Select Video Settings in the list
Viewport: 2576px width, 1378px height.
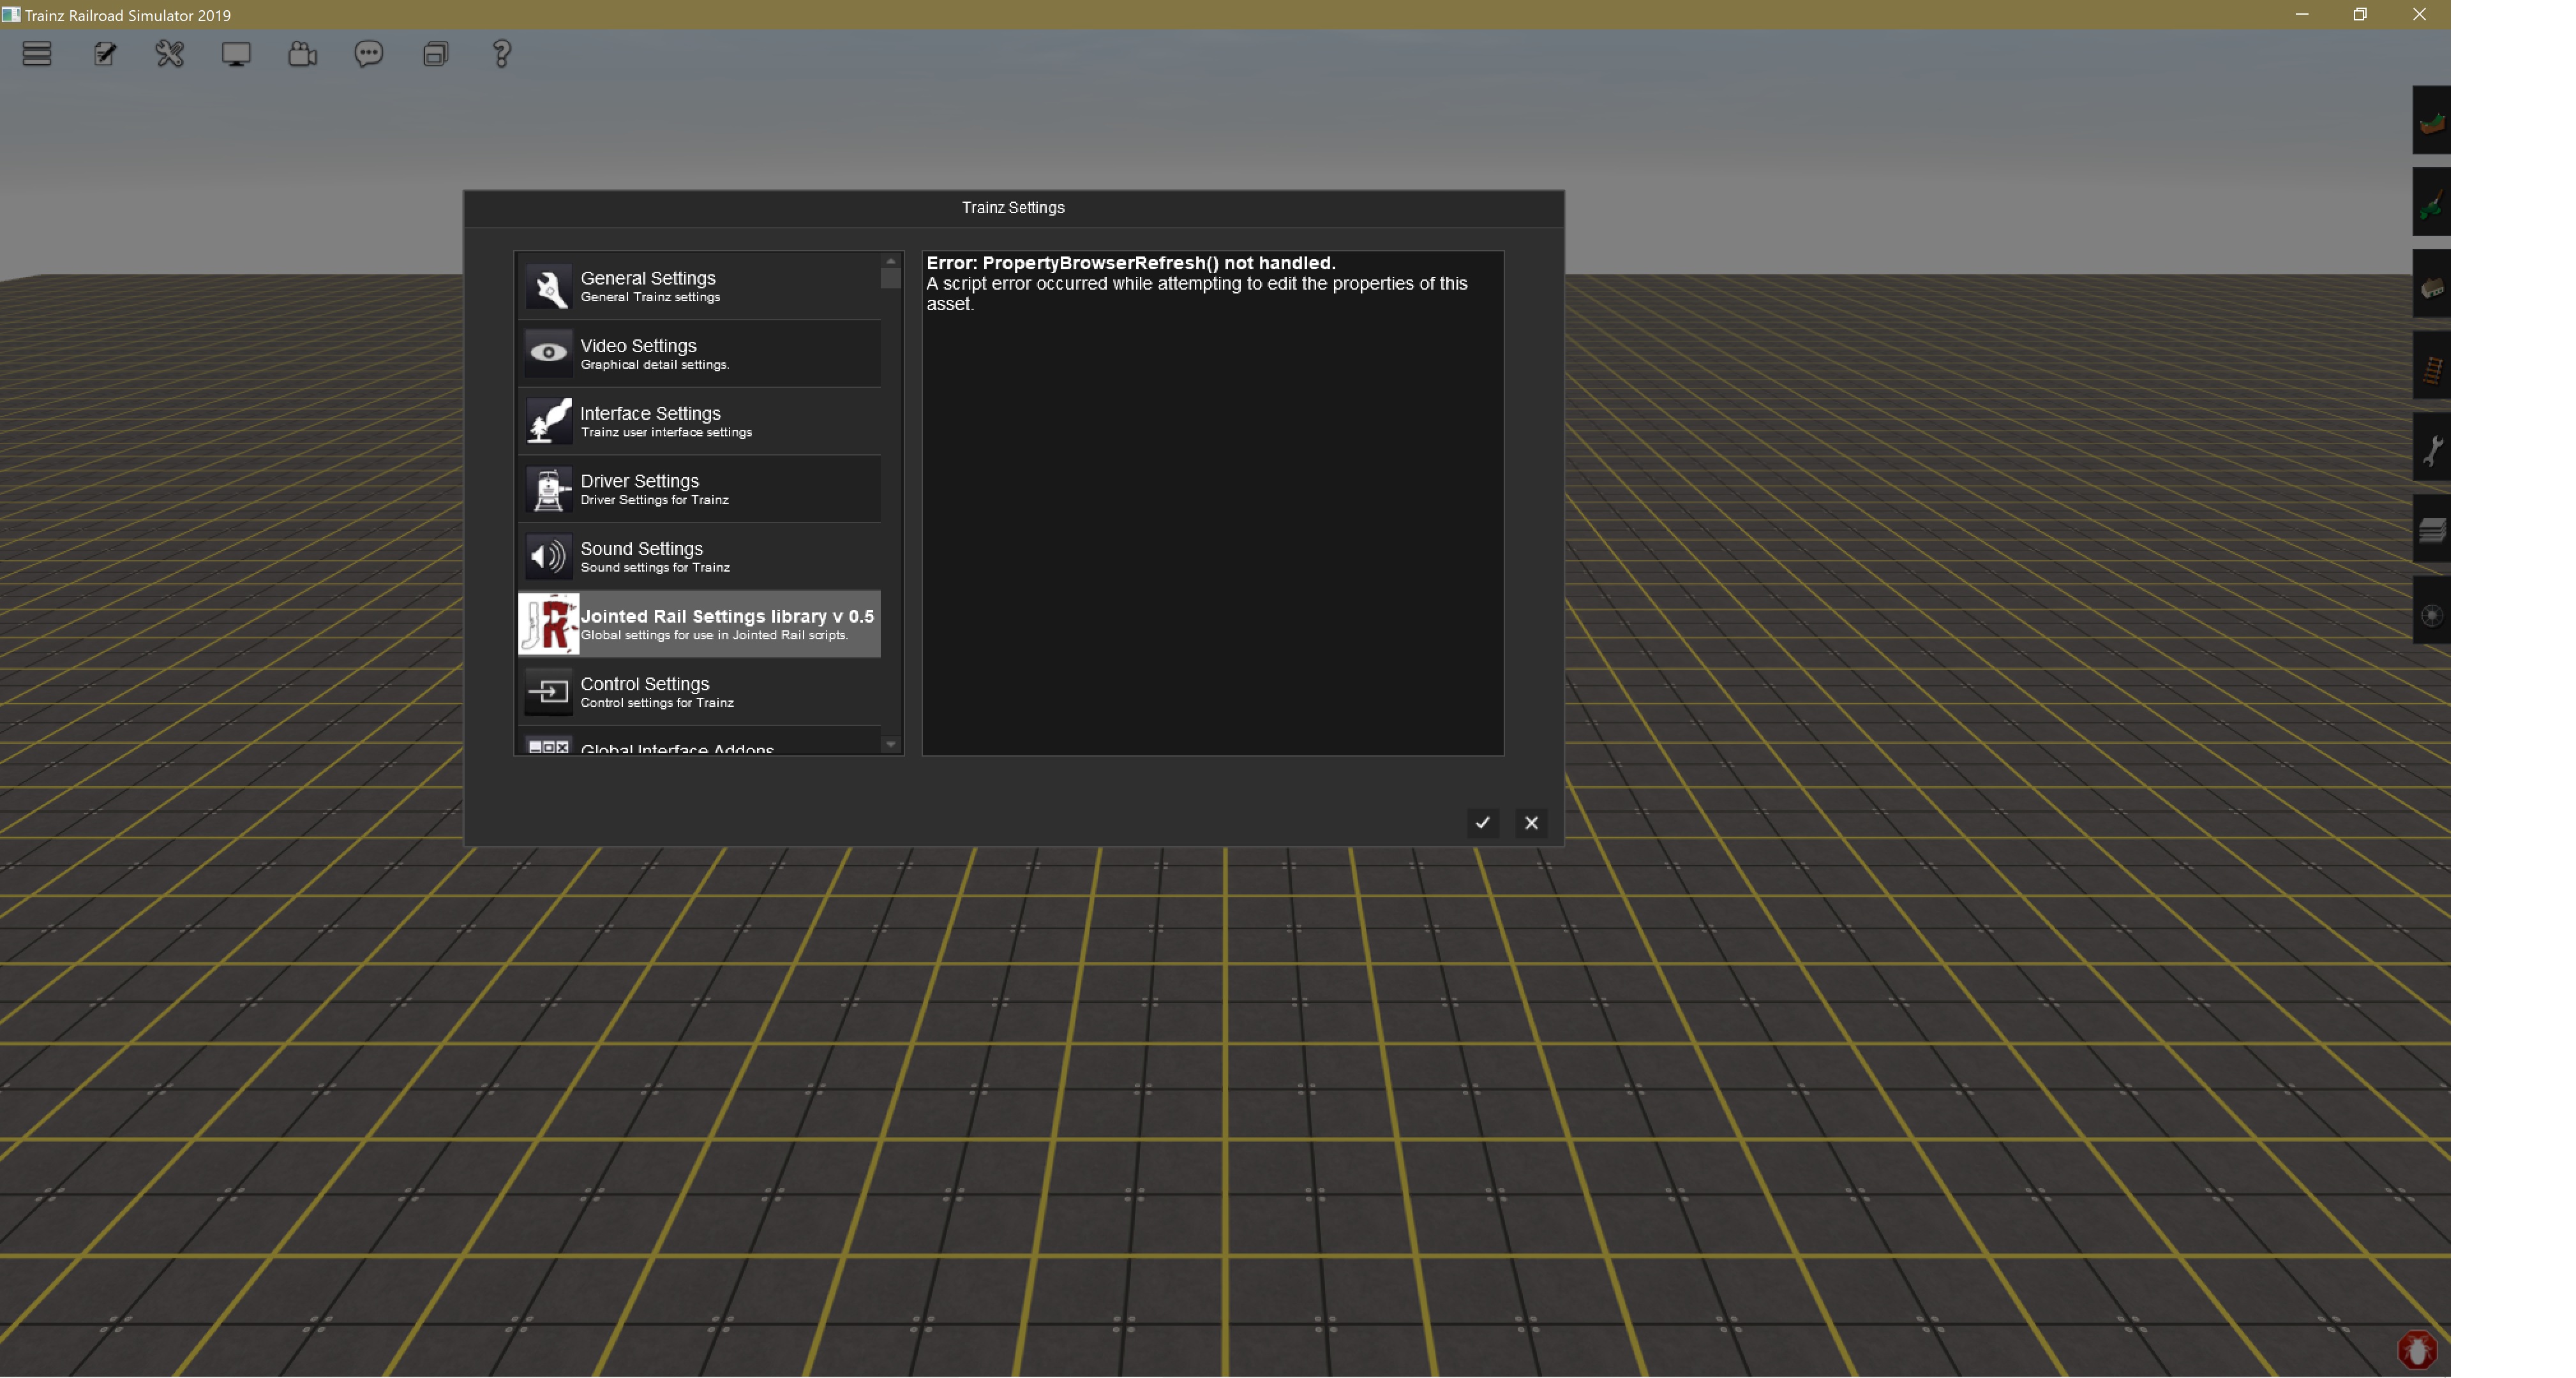coord(699,353)
